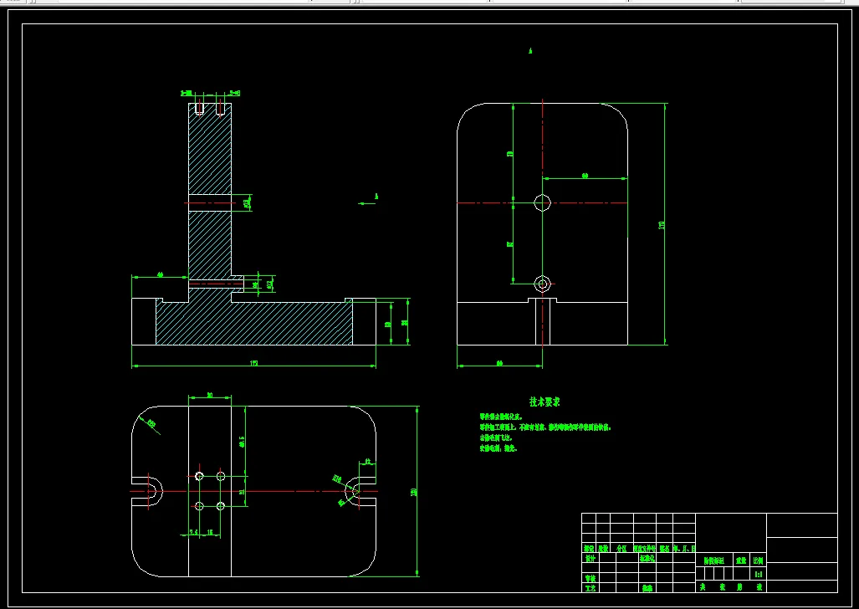Click the 标准化 cell in the title block
The image size is (859, 609).
click(647, 559)
